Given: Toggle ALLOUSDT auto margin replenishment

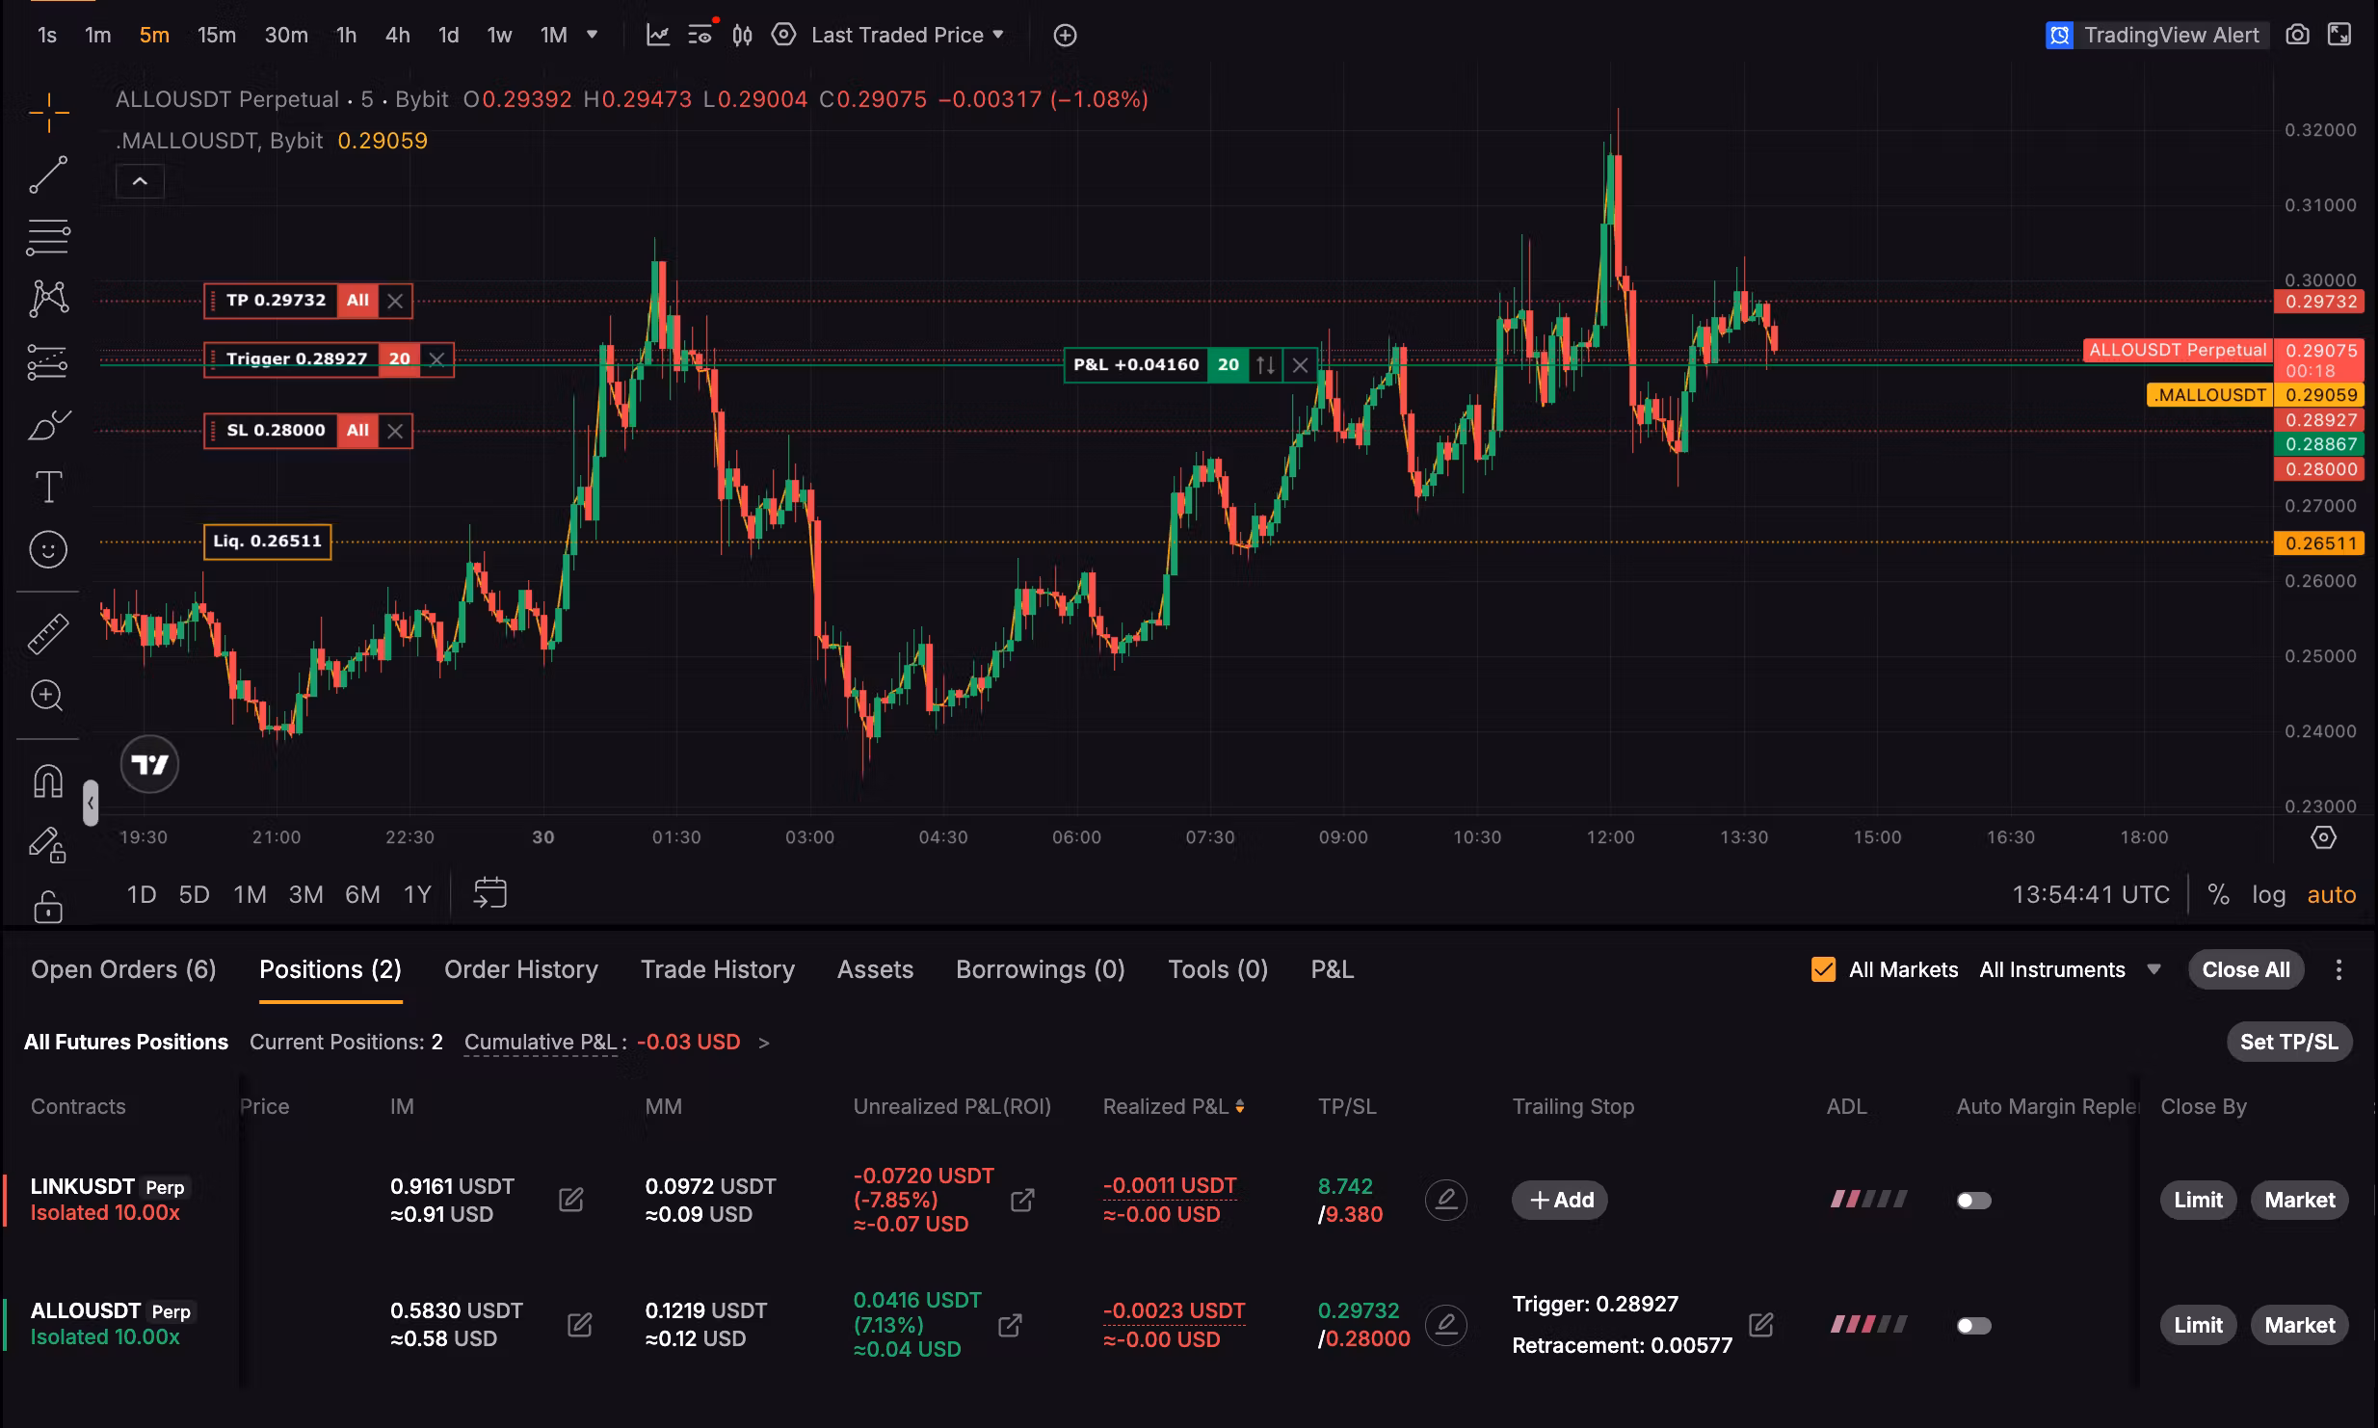Looking at the screenshot, I should (1973, 1326).
